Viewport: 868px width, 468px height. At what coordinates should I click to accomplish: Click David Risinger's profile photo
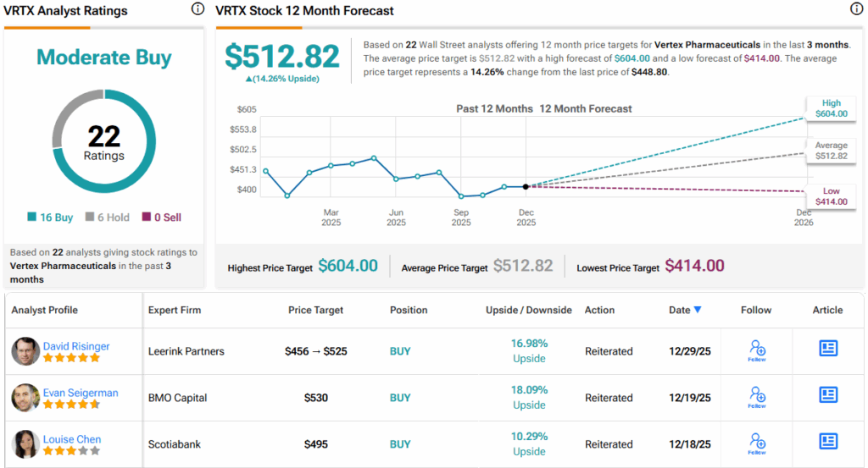(x=25, y=351)
